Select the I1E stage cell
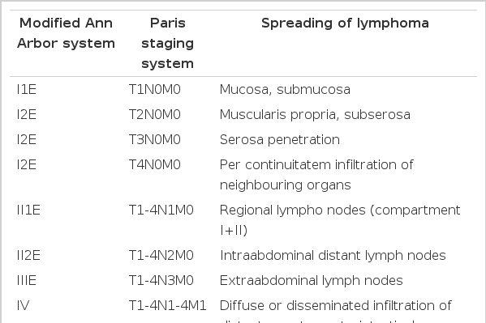486x323 pixels. [27, 89]
